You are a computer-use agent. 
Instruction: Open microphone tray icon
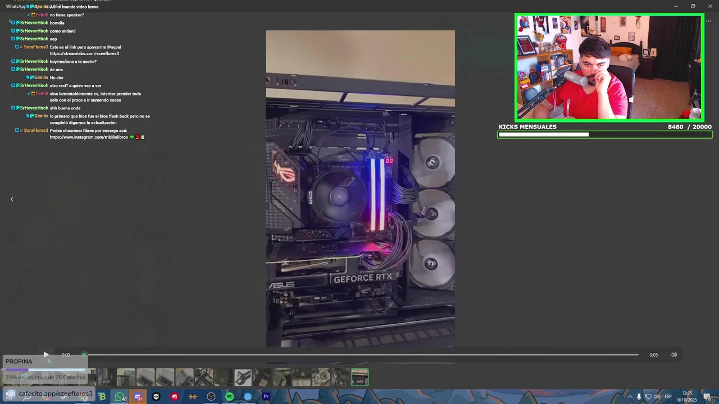[x=639, y=397]
